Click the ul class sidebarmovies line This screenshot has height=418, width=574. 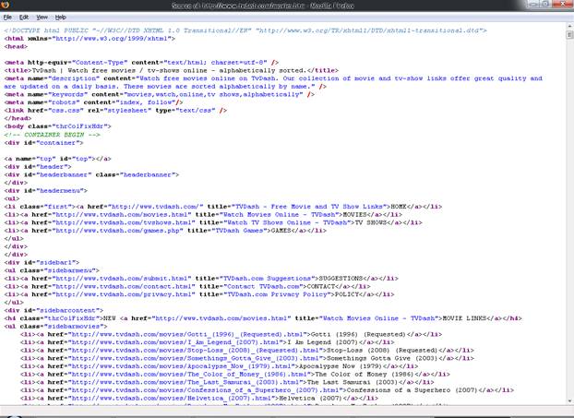pyautogui.click(x=55, y=326)
